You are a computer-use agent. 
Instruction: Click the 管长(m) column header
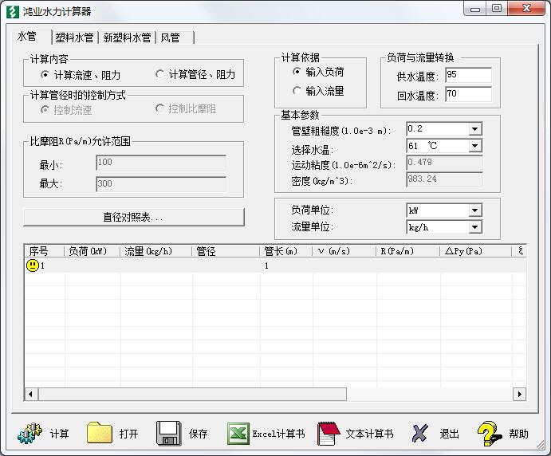[x=286, y=251]
